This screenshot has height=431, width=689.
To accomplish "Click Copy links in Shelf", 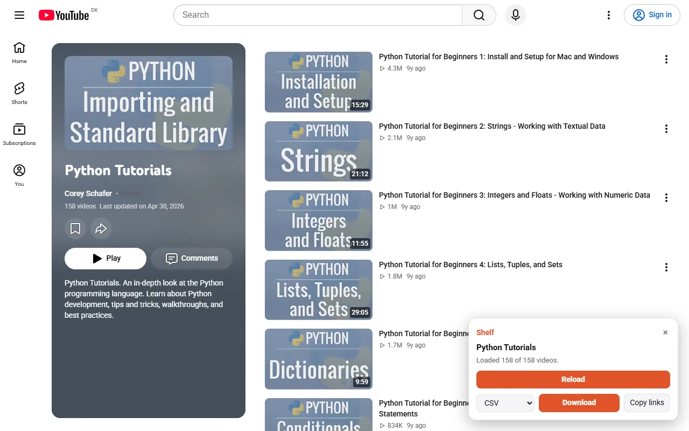I will 647,403.
